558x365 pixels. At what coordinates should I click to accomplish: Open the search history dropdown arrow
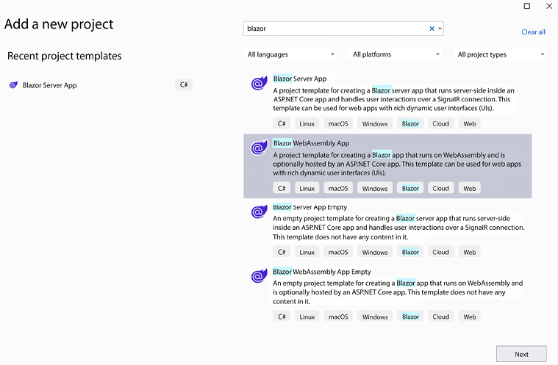pos(440,29)
